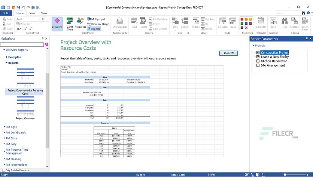Expand the PM Easy solution

click(x=4, y=144)
